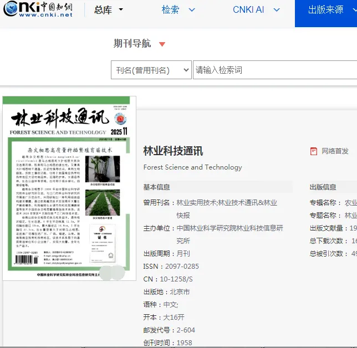Expand the 期刊导航 red triangle
The width and height of the screenshot is (357, 348).
(162, 44)
